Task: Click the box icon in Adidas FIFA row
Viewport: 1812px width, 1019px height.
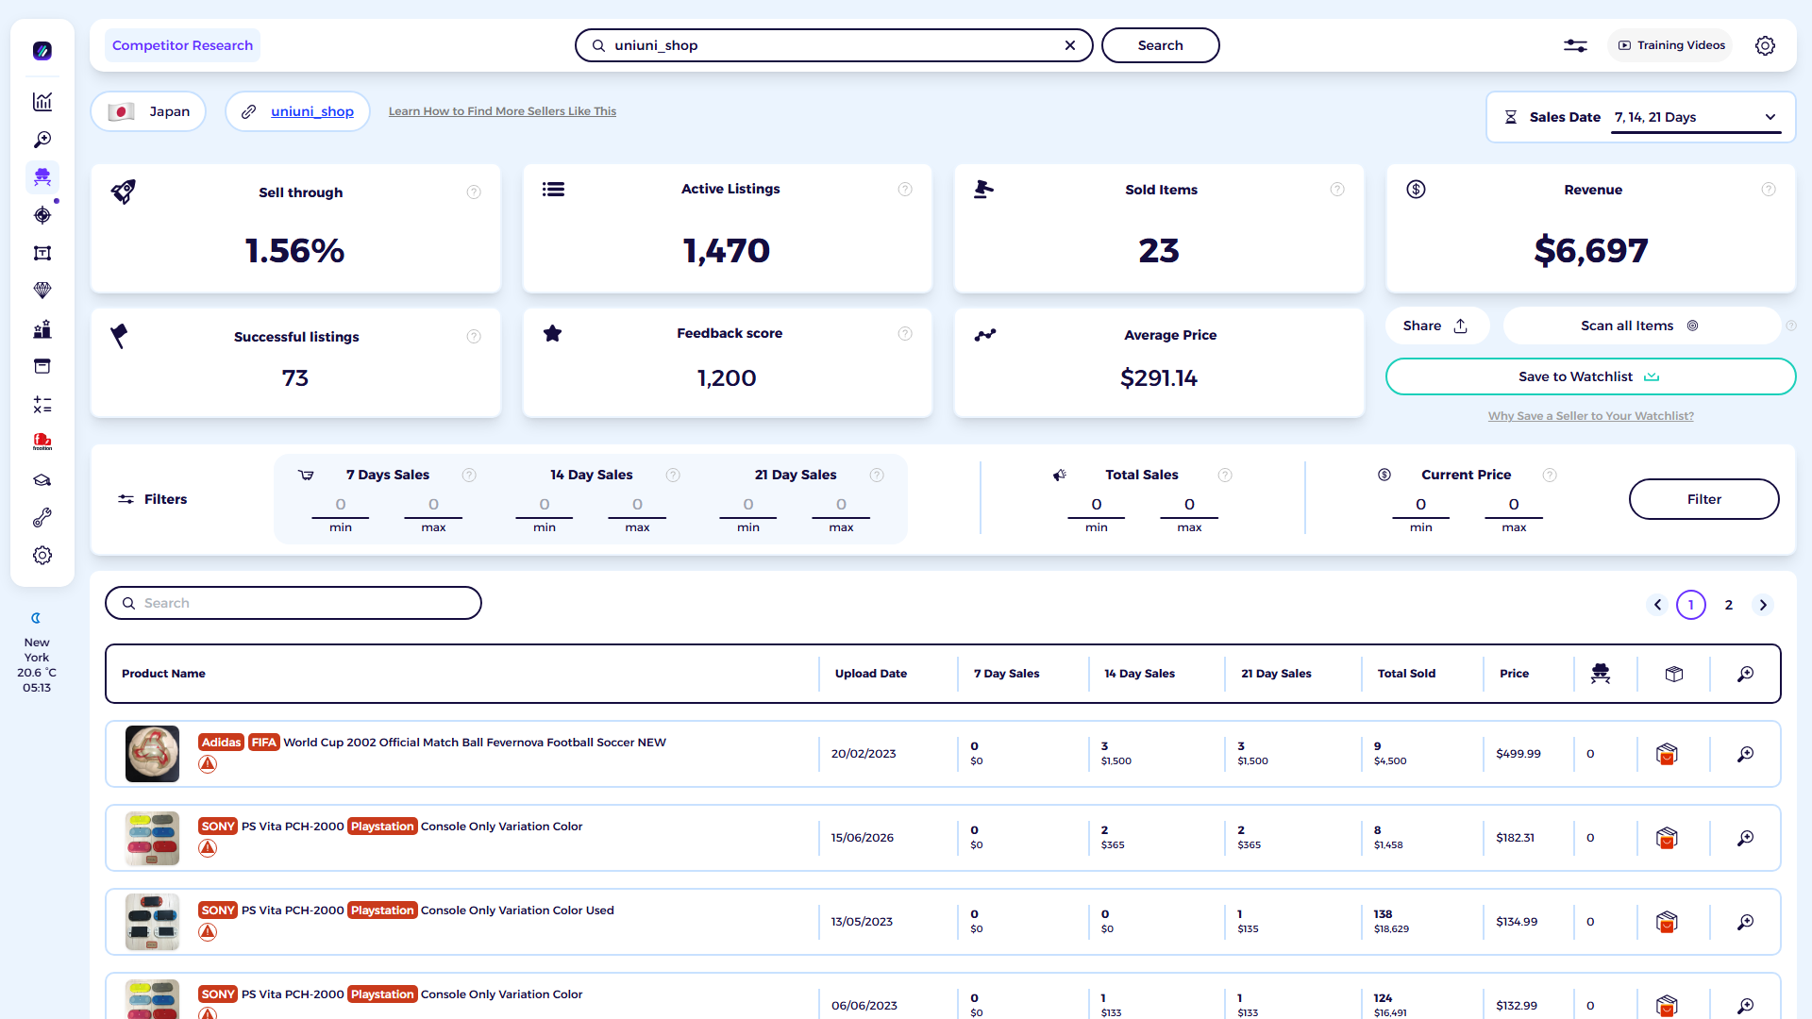Action: [x=1667, y=754]
